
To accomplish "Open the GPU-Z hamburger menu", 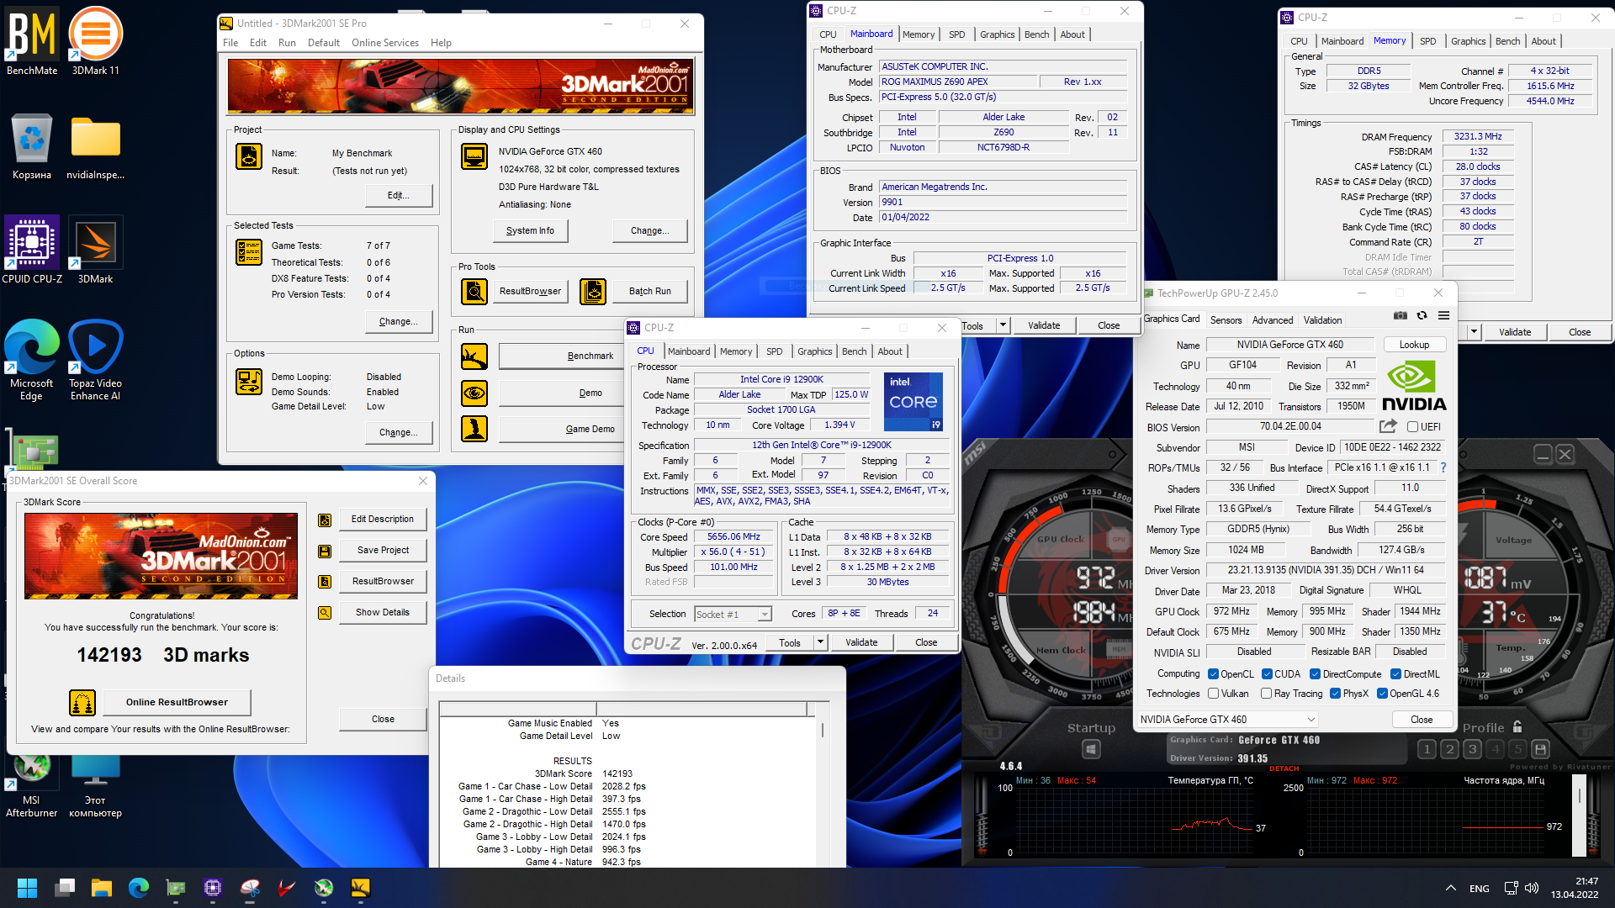I will coord(1443,315).
